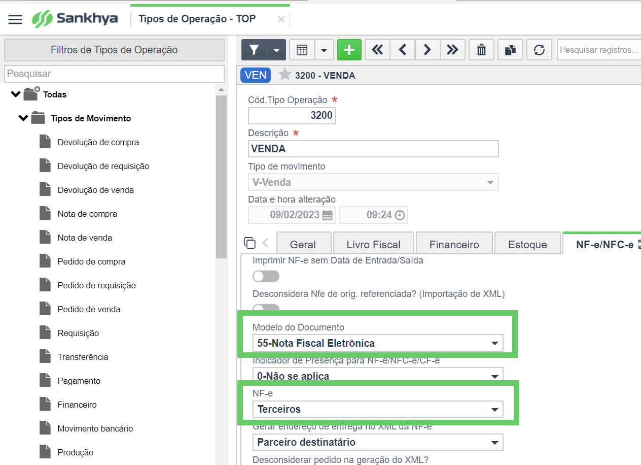Refresh the record with reload icon
The height and width of the screenshot is (465, 641).
(539, 50)
